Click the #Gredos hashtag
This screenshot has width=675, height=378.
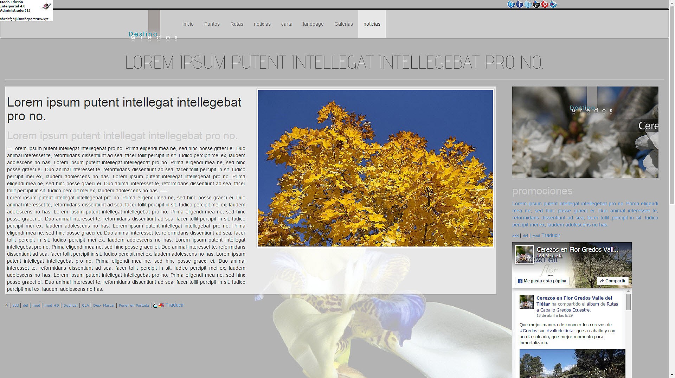tap(528, 331)
